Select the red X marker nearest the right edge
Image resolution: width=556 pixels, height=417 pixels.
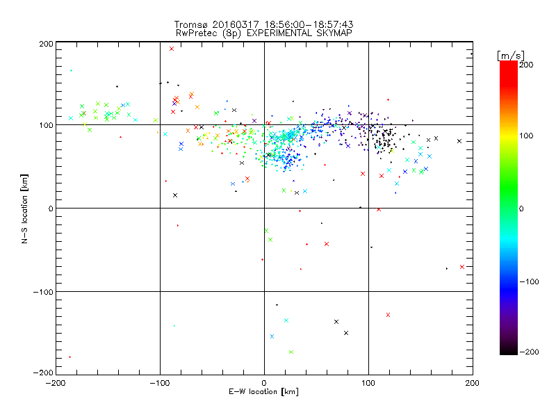(x=462, y=267)
